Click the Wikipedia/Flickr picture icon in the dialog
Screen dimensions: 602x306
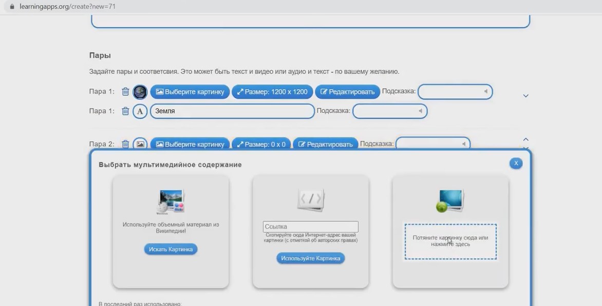(171, 201)
